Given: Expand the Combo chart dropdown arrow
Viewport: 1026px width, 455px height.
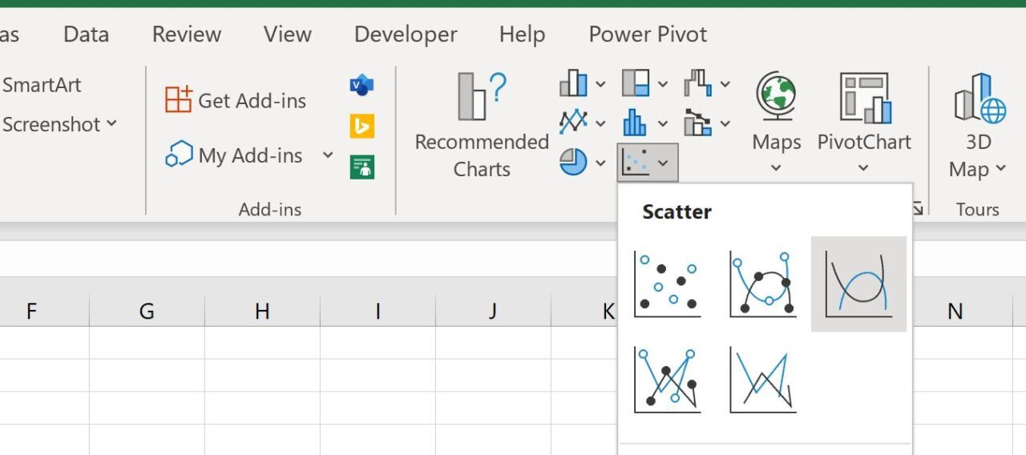Looking at the screenshot, I should click(x=725, y=123).
